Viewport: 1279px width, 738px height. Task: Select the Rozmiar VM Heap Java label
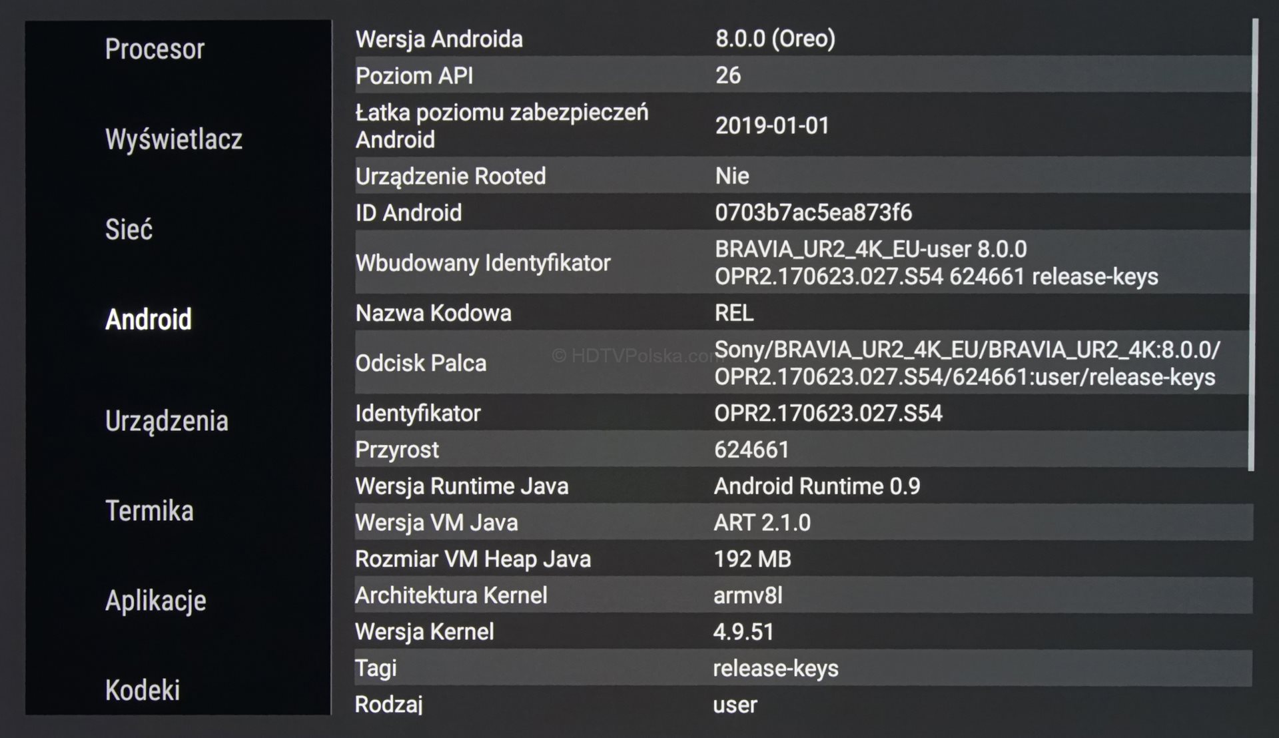pyautogui.click(x=473, y=559)
